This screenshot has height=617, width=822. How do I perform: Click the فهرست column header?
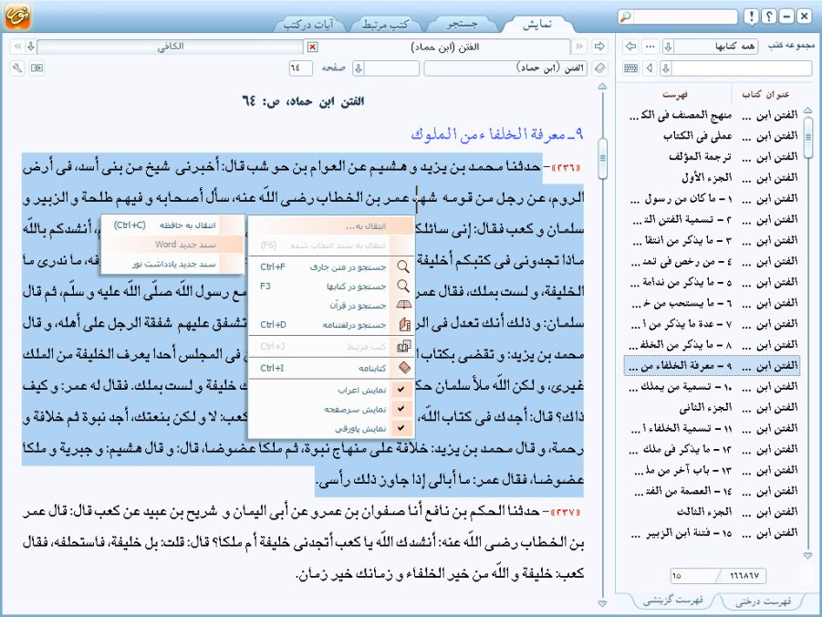[675, 94]
